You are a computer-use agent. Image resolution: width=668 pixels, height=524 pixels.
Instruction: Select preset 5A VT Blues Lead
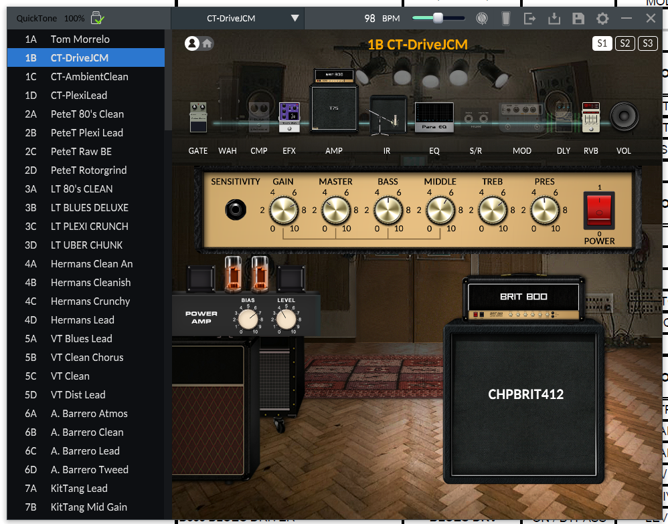(86, 339)
